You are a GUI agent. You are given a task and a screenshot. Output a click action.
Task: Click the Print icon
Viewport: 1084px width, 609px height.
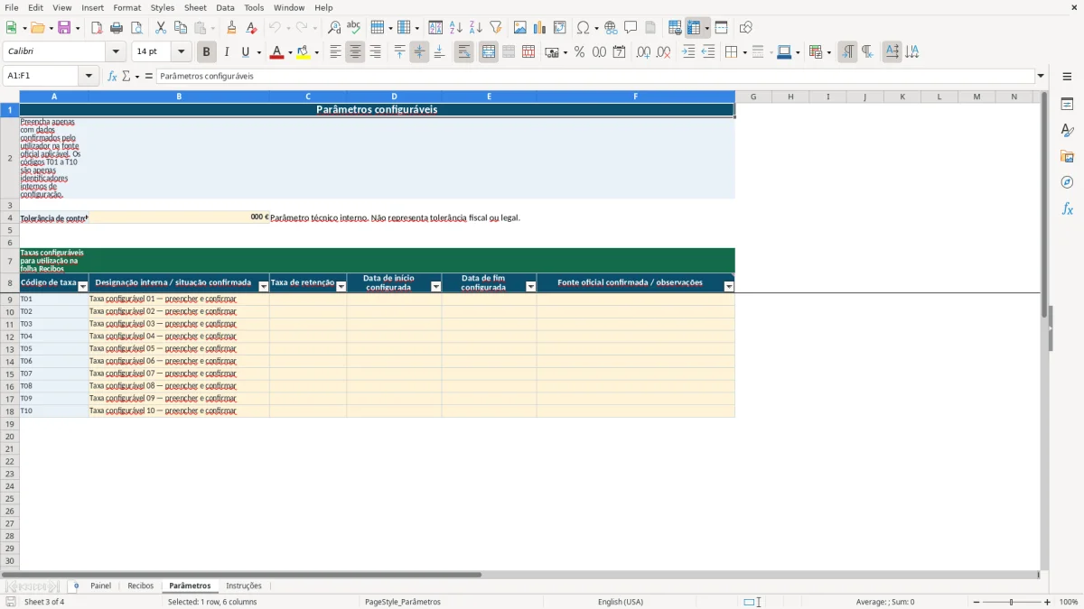(x=117, y=28)
